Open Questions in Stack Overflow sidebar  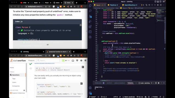[x=16, y=75]
